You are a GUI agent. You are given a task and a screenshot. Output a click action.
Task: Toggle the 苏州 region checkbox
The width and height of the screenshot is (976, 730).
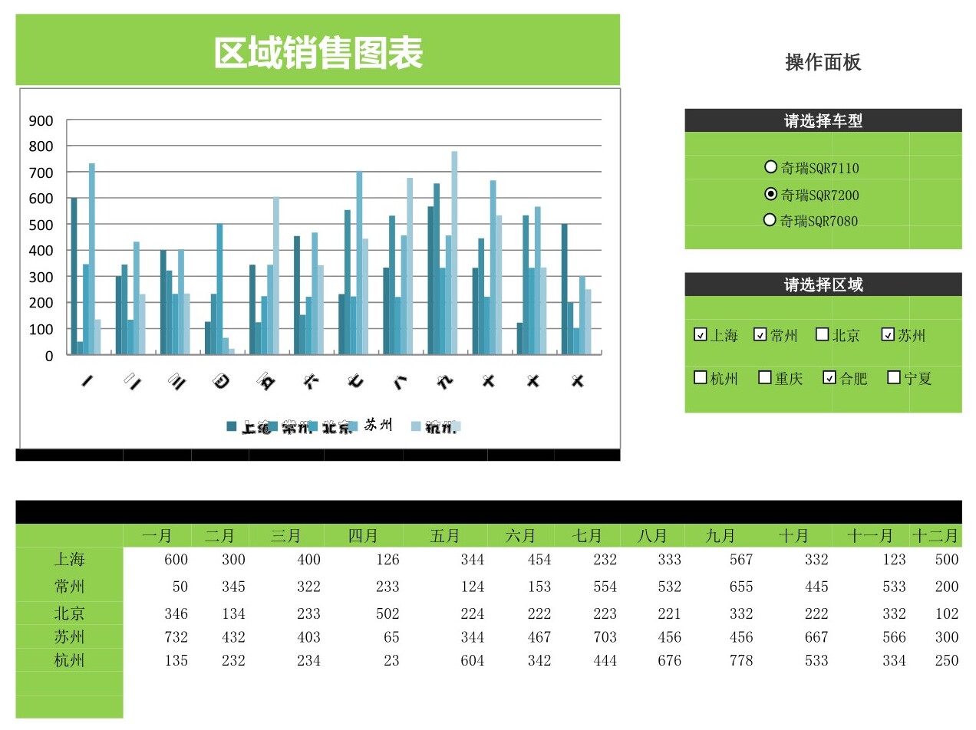[888, 334]
